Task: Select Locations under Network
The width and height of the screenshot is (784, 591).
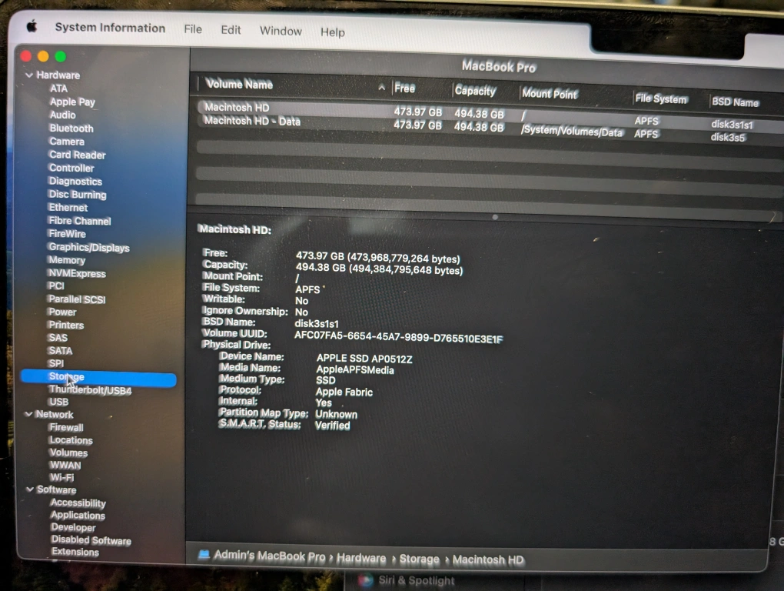Action: (x=71, y=440)
